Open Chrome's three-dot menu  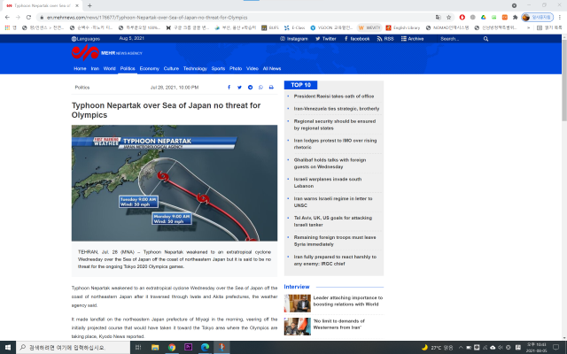pyautogui.click(x=558, y=17)
